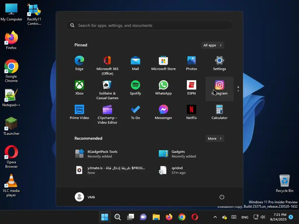
Task: Launch Microsoft 365 (Office)
Action: (x=107, y=66)
